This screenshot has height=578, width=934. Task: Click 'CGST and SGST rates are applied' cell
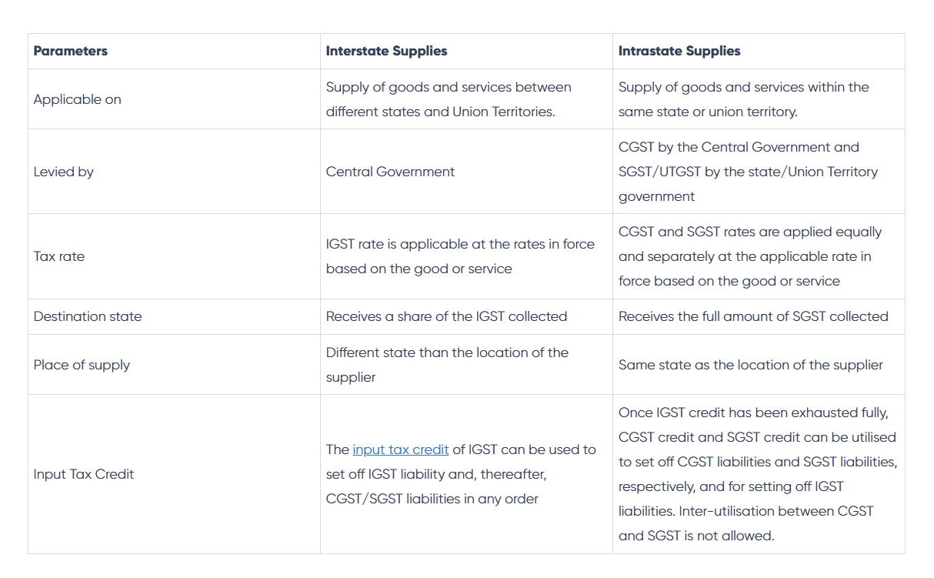pos(749,256)
